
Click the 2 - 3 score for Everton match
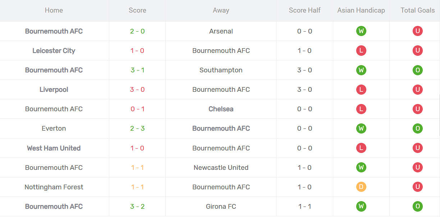coord(137,128)
